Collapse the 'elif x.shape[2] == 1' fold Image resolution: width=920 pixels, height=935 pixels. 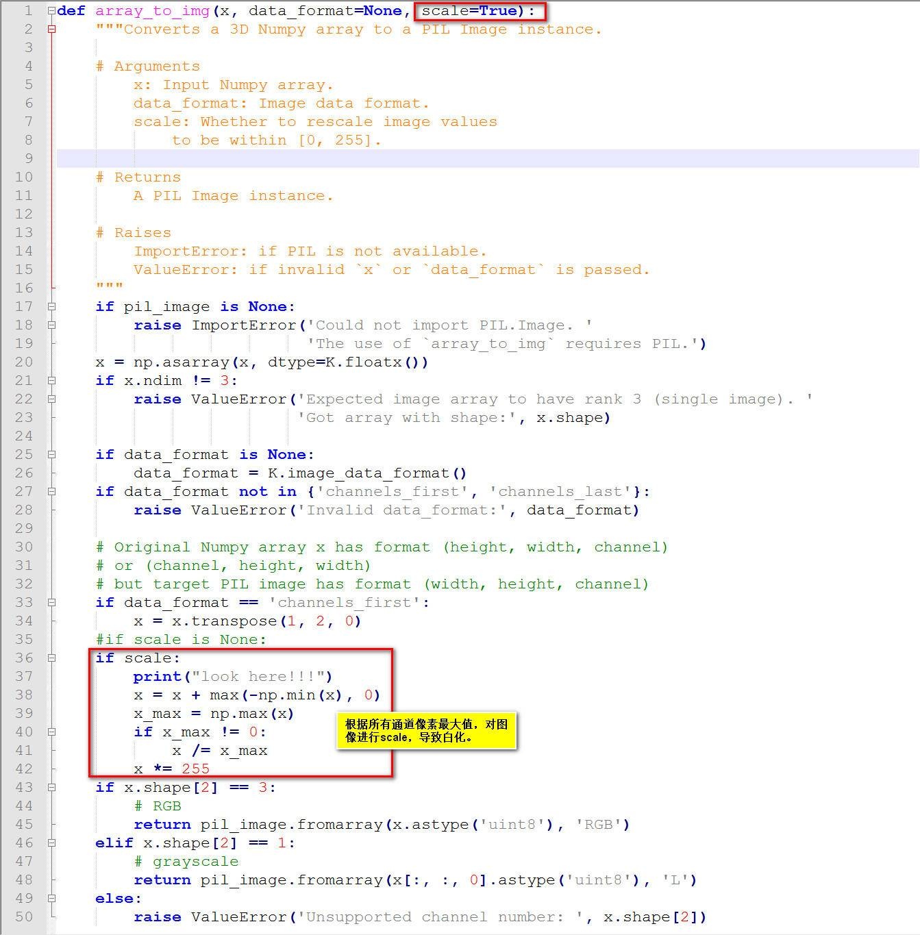click(51, 843)
